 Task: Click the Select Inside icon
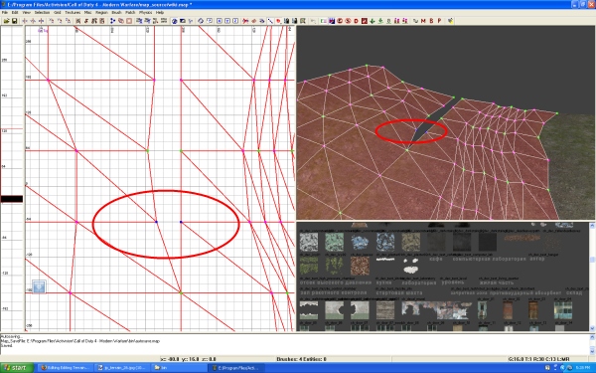(x=102, y=21)
